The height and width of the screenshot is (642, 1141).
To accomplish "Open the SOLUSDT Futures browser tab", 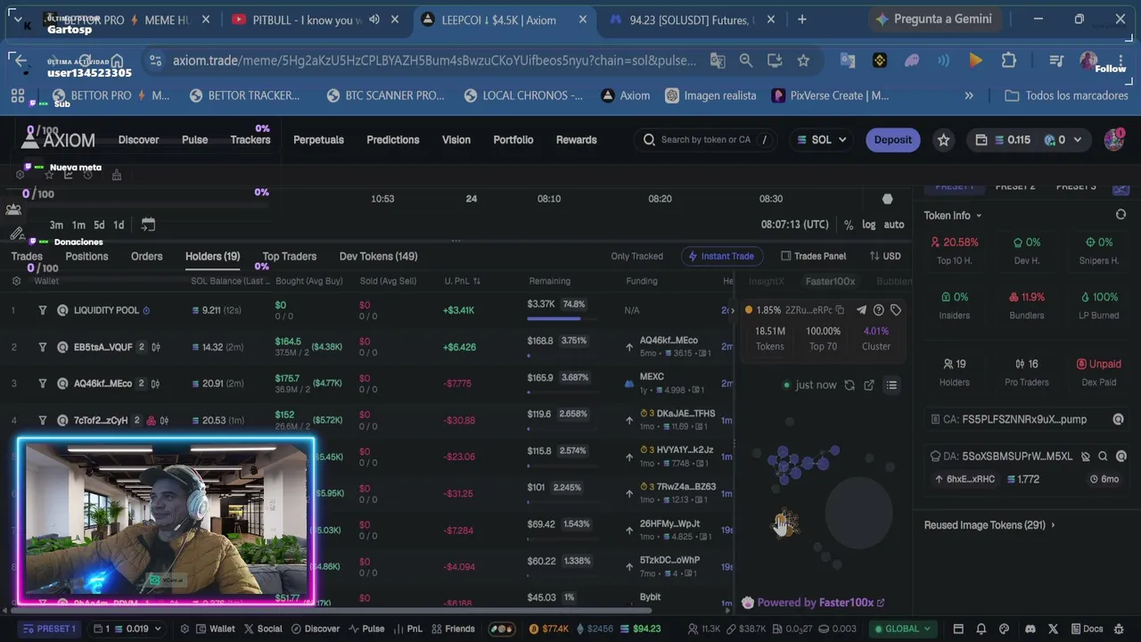I will pyautogui.click(x=689, y=20).
